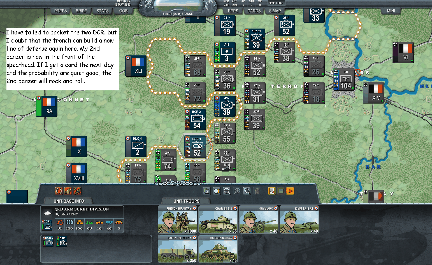Screen dimensions: 432x265
Task: Select the 27th counter with strength 18
Action: (314, 93)
